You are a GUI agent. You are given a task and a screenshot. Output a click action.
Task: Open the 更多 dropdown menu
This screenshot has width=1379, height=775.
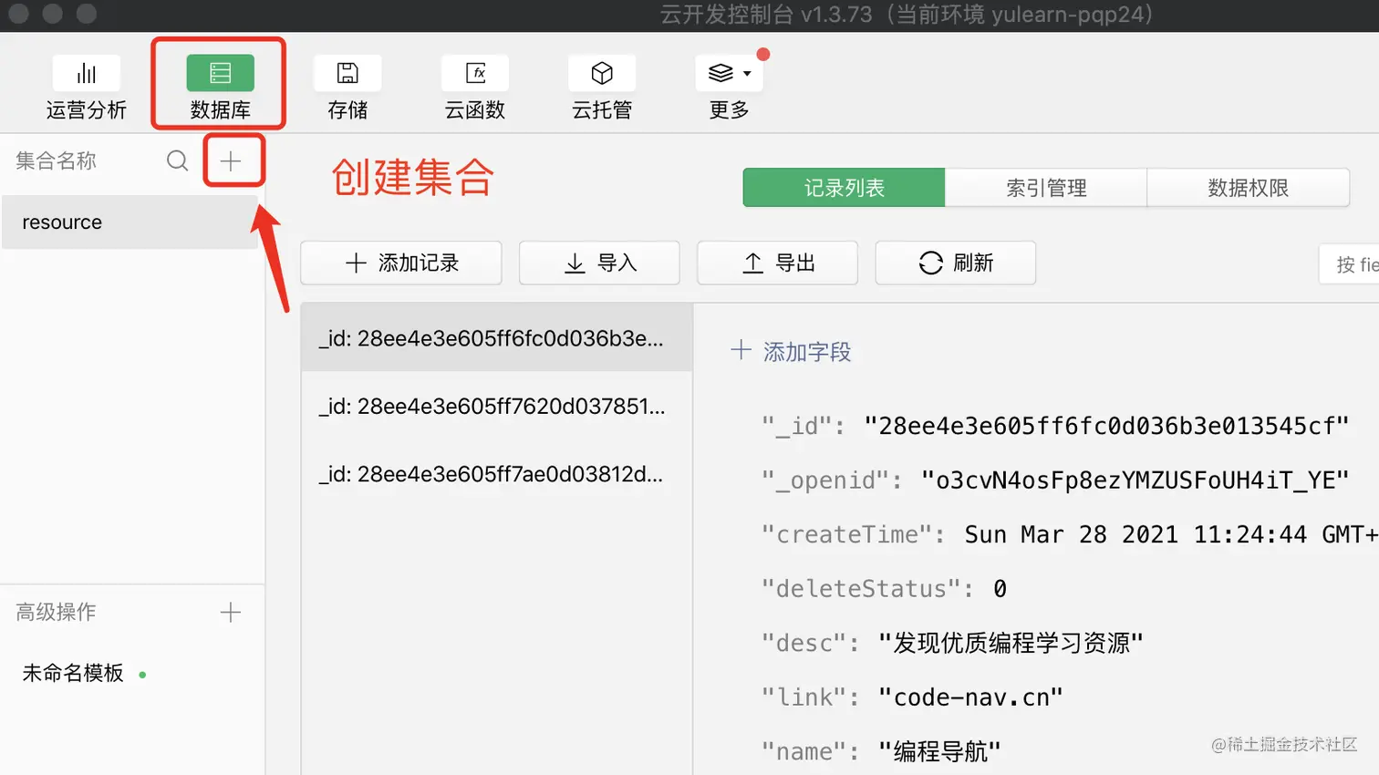[x=728, y=85]
